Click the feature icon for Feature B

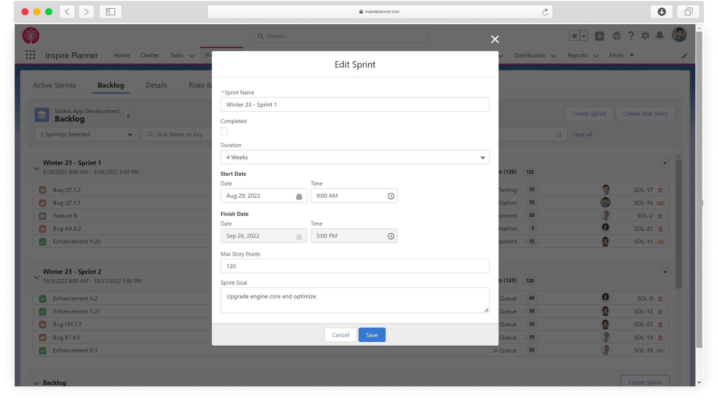(43, 216)
